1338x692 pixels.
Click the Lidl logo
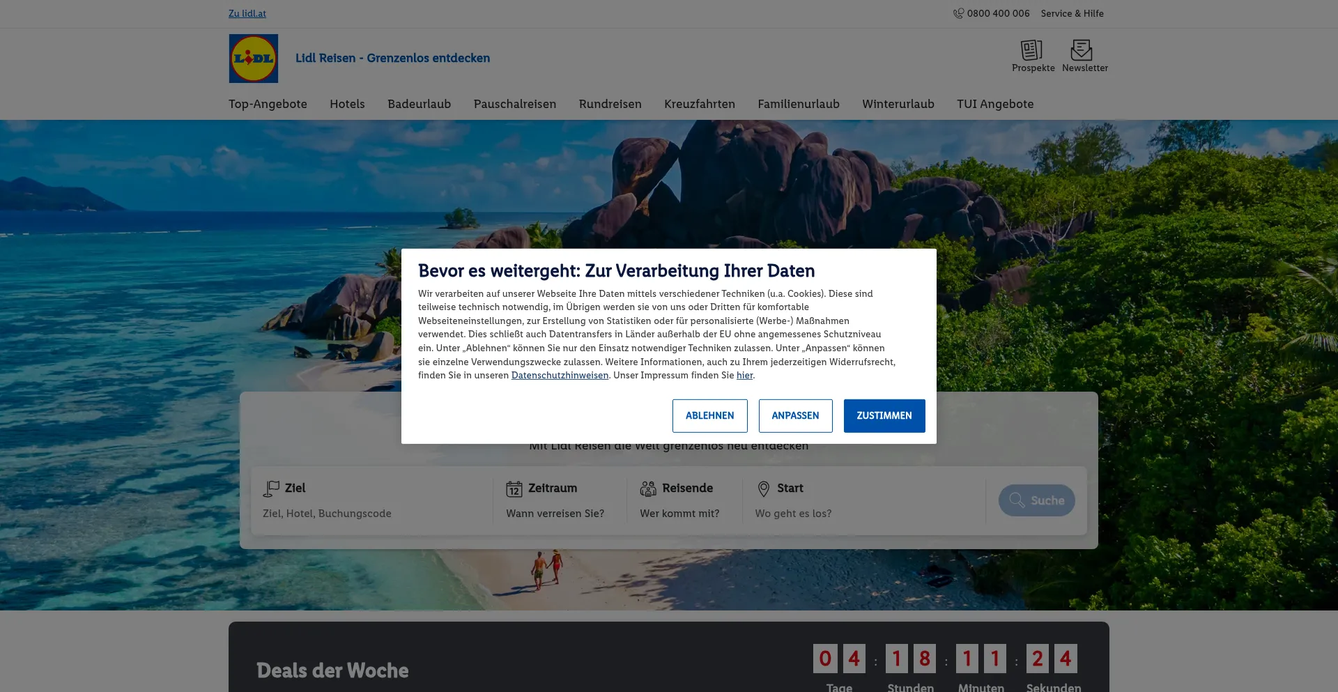tap(254, 59)
